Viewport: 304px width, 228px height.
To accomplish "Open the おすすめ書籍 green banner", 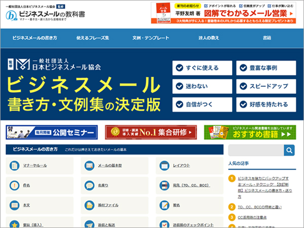I will click(x=250, y=132).
